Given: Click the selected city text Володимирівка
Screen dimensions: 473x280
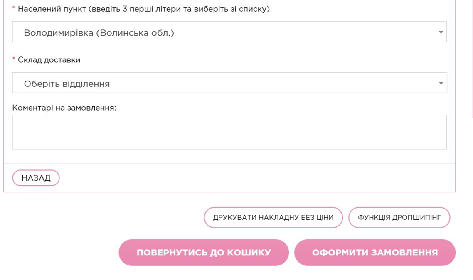Looking at the screenshot, I should coord(59,33).
